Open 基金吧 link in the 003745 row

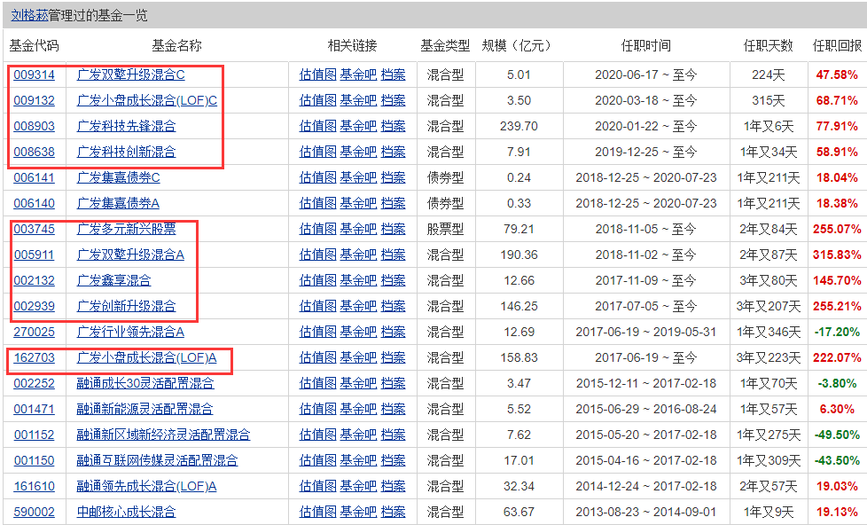point(358,229)
